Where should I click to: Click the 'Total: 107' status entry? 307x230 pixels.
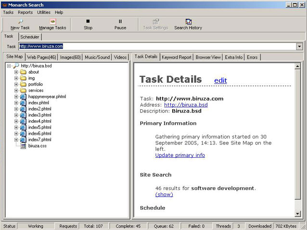tap(93, 226)
